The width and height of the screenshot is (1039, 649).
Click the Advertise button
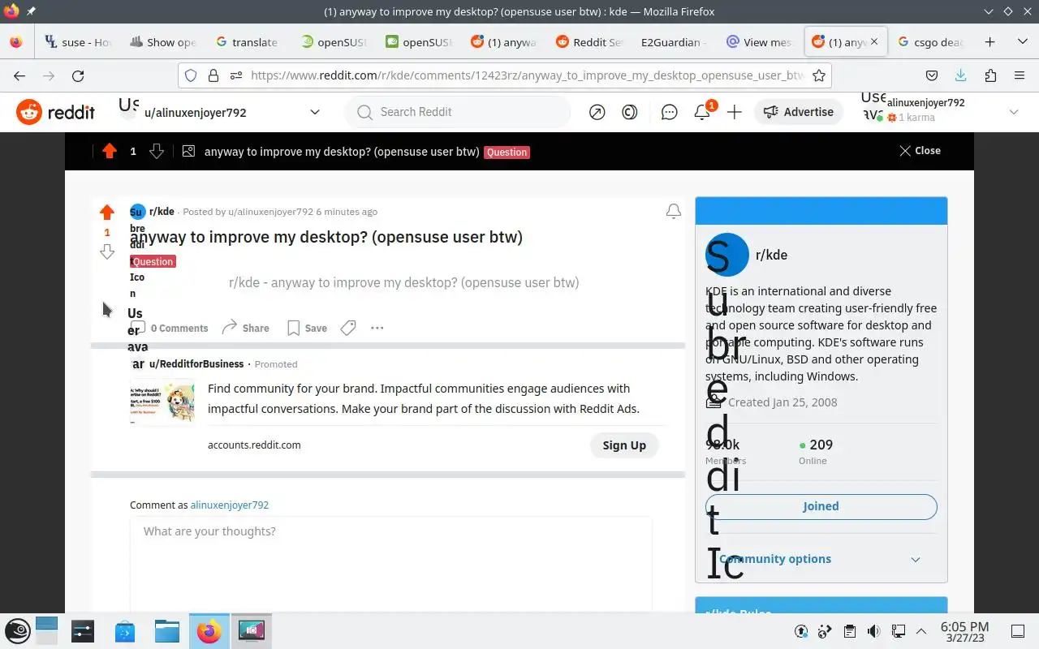pyautogui.click(x=799, y=112)
